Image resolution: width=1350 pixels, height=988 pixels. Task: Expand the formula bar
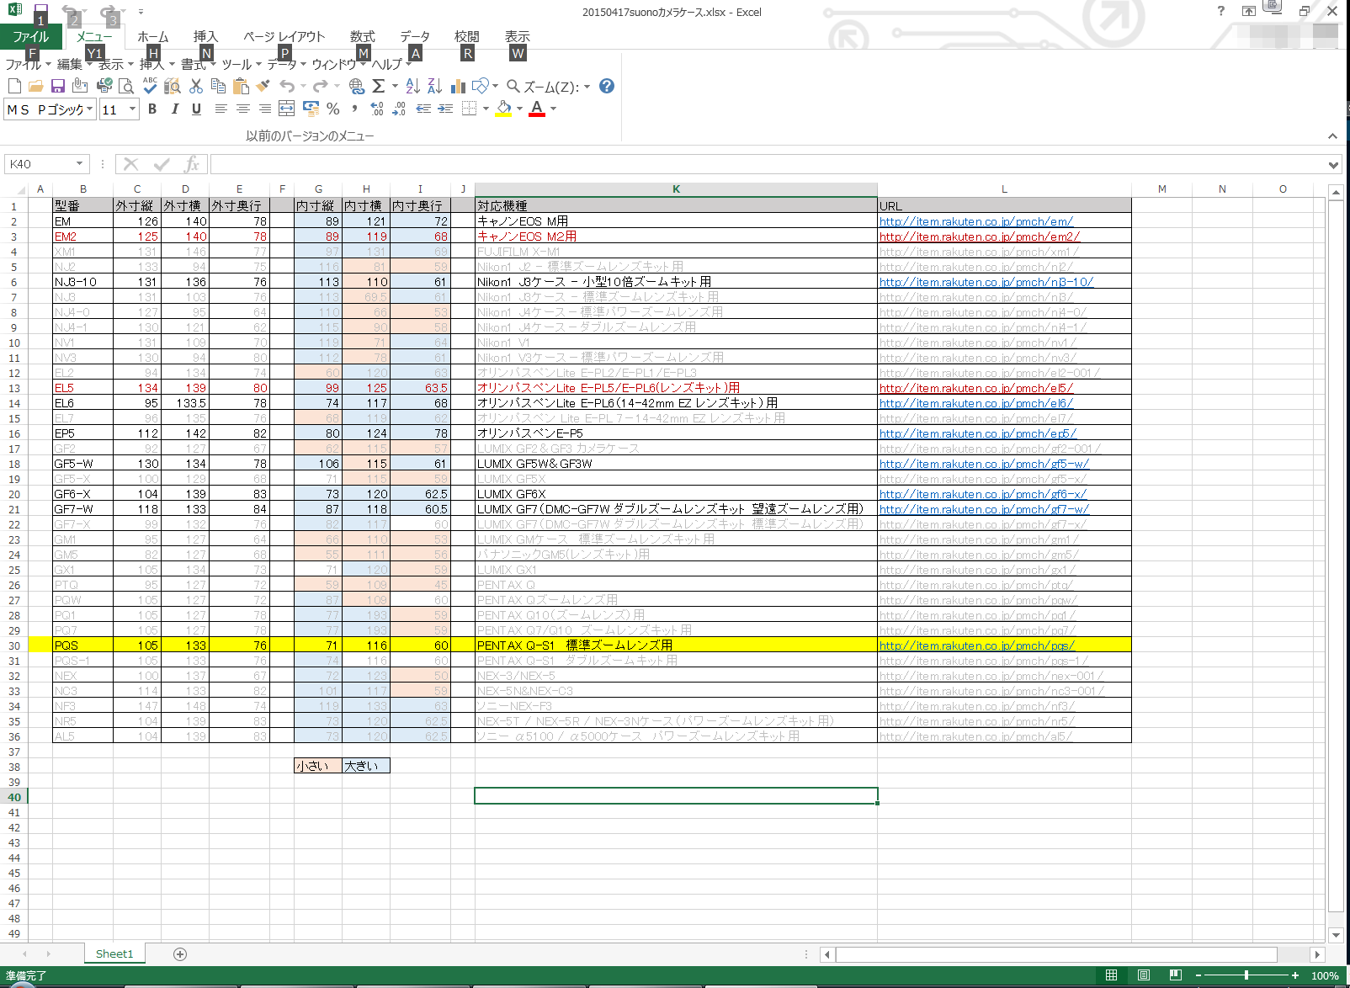(1333, 165)
